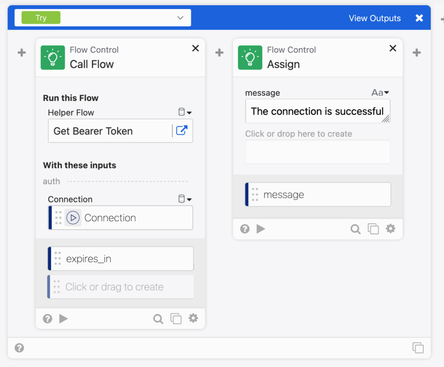Add a card between Call Flow and Assign
Viewport: 444px width, 367px height.
coord(219,52)
